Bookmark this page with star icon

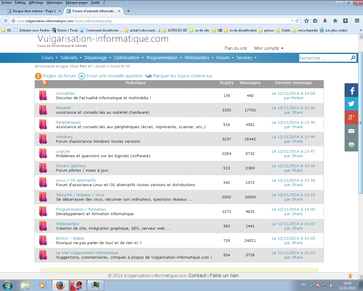307,21
